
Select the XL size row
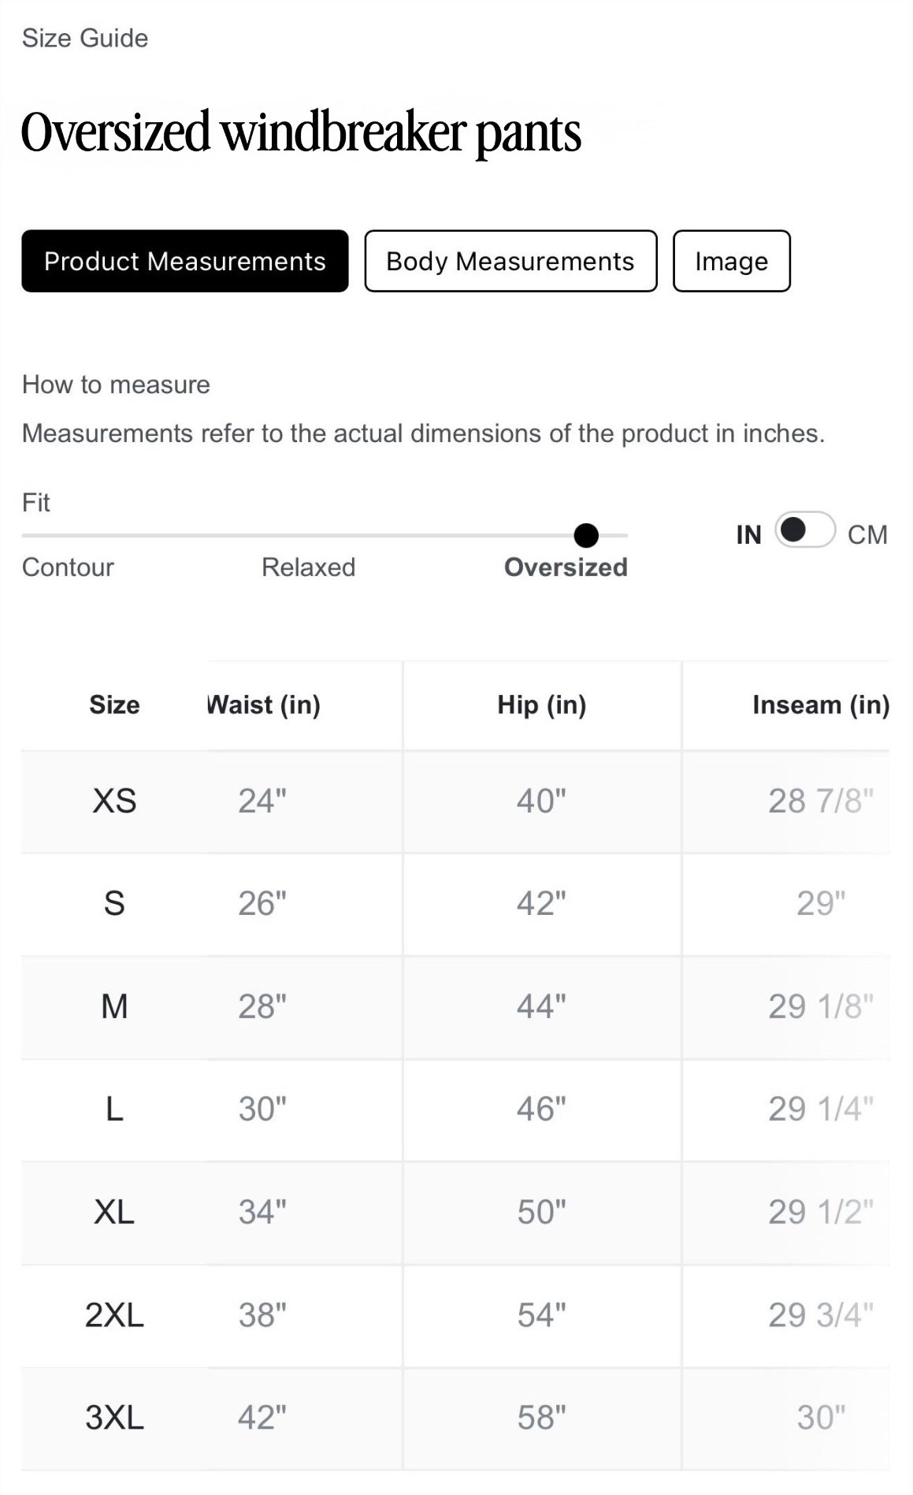coord(455,1213)
